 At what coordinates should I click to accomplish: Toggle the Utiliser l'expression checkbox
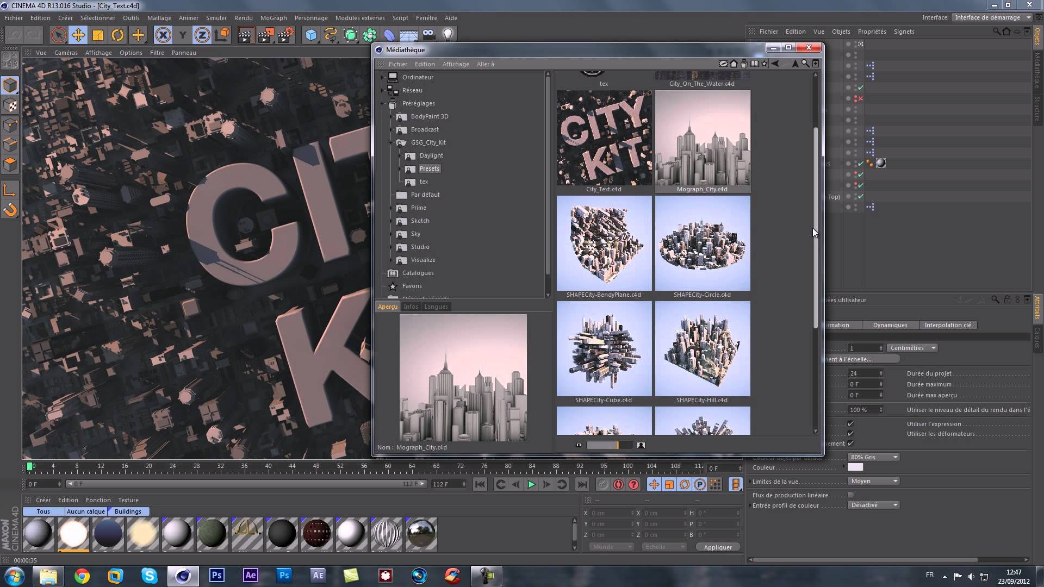tap(850, 424)
